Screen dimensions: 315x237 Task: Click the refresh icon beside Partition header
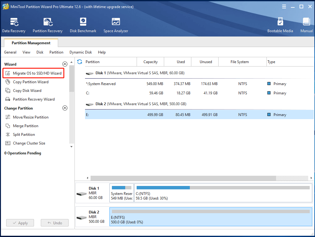point(80,62)
